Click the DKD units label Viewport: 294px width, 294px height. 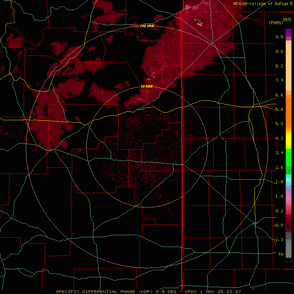pyautogui.click(x=287, y=20)
